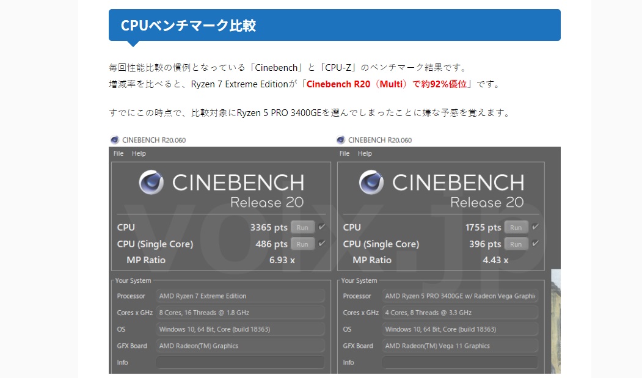
Task: Click the Your System label in the left window
Action: tap(133, 280)
